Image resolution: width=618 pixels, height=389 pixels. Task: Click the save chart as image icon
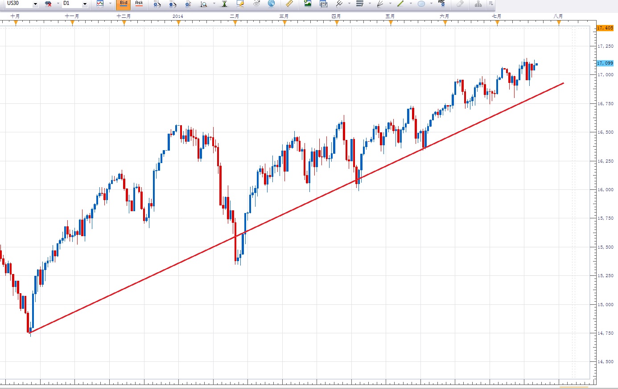pos(308,4)
